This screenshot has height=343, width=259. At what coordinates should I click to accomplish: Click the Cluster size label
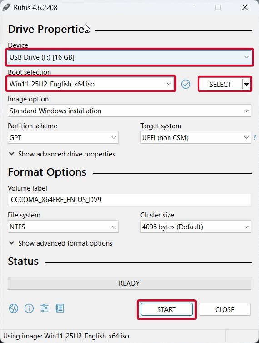[157, 215]
